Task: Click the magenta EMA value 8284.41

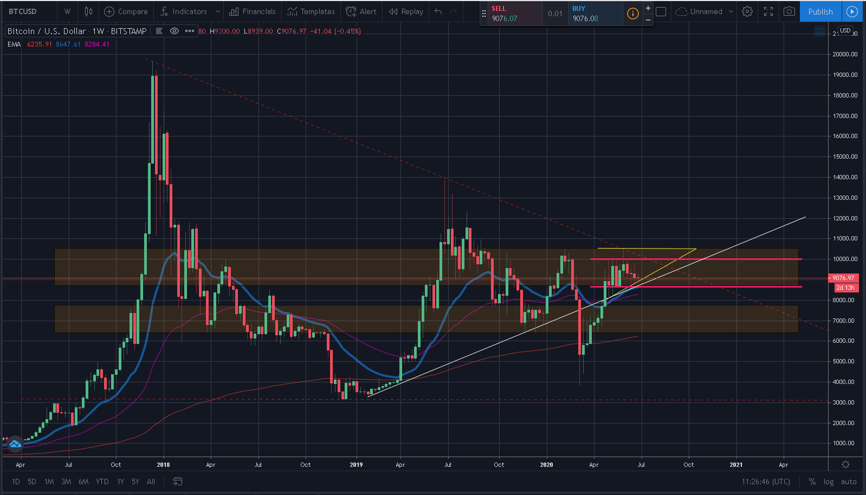Action: (97, 44)
